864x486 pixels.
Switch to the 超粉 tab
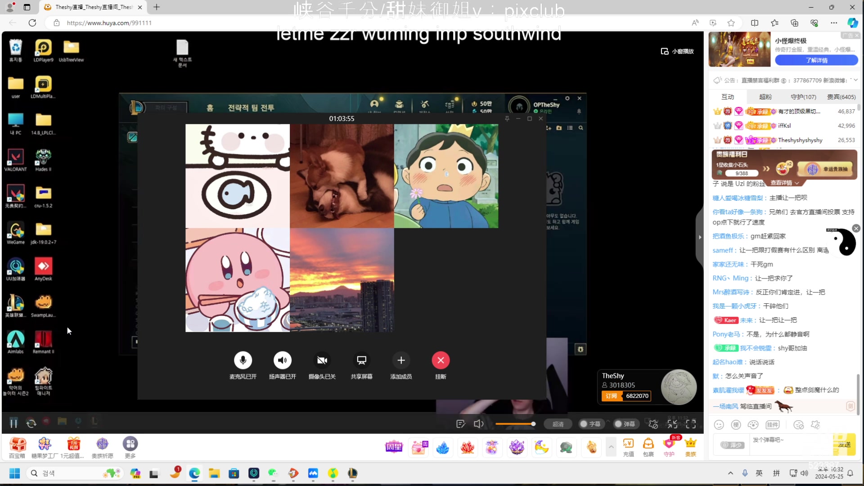pyautogui.click(x=765, y=97)
